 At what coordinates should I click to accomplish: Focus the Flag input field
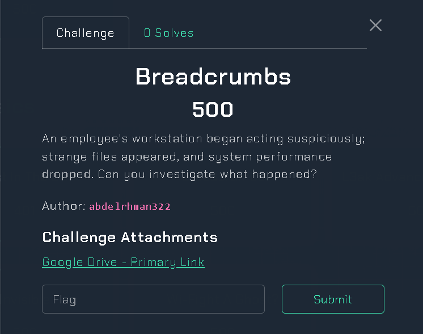153,299
